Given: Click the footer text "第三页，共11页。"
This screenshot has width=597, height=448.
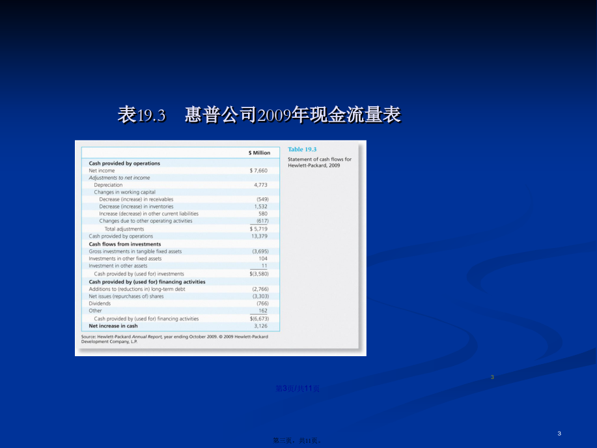Looking at the screenshot, I should click(x=298, y=441).
